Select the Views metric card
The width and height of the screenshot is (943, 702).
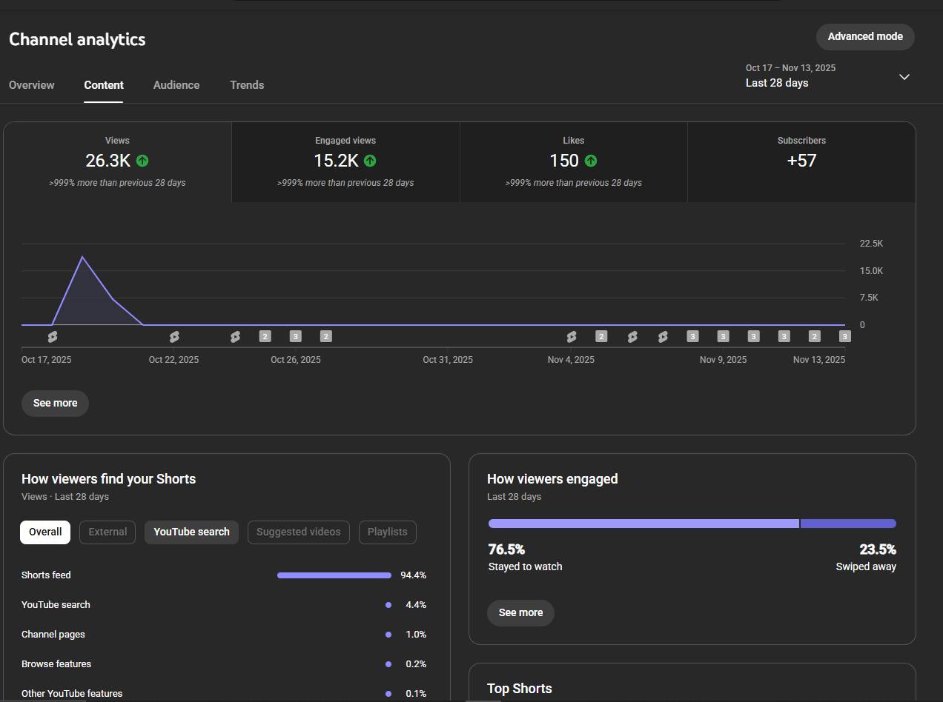point(118,162)
